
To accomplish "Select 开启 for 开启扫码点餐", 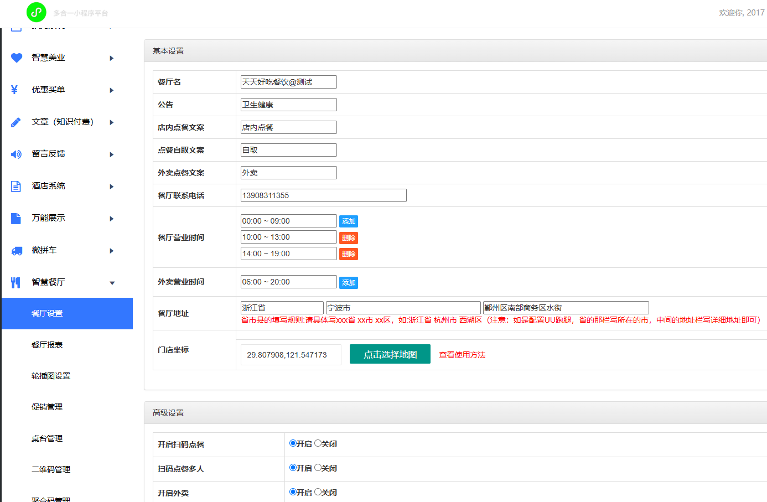I will tap(293, 443).
